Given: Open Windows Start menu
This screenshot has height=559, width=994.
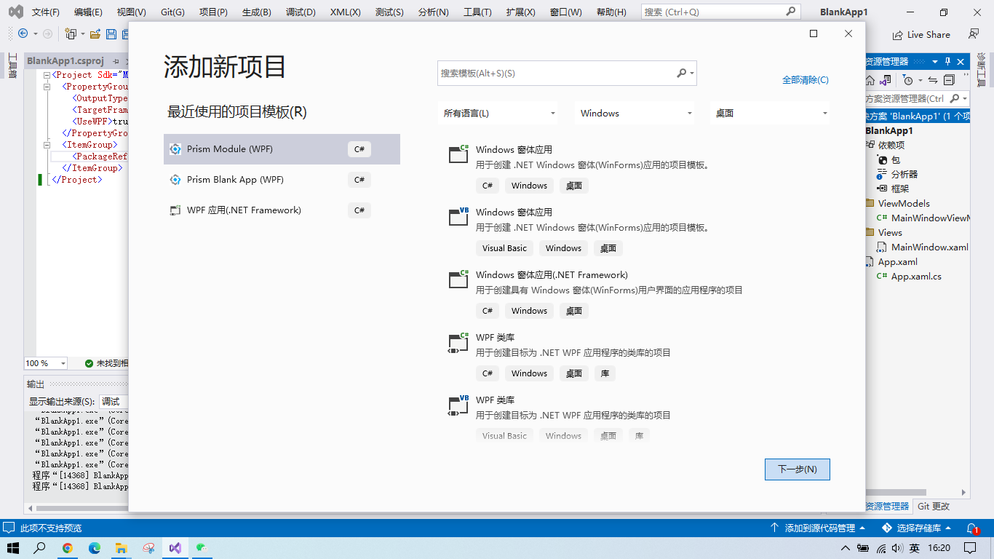Looking at the screenshot, I should click(x=13, y=548).
